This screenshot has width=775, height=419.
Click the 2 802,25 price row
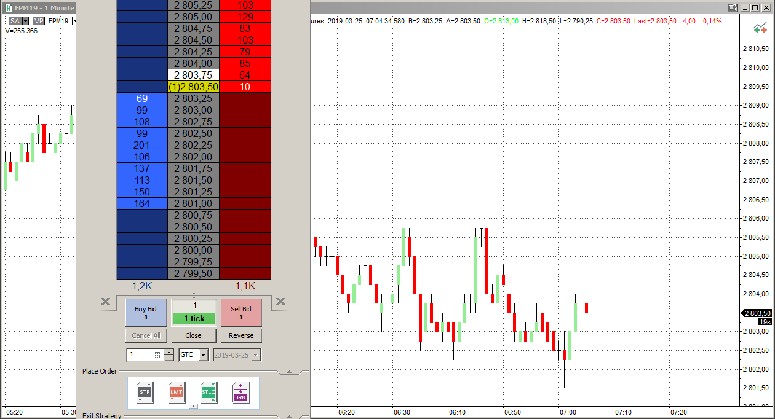(193, 145)
